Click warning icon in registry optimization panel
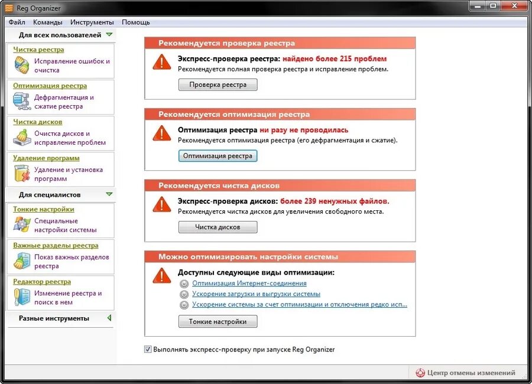 [x=162, y=134]
